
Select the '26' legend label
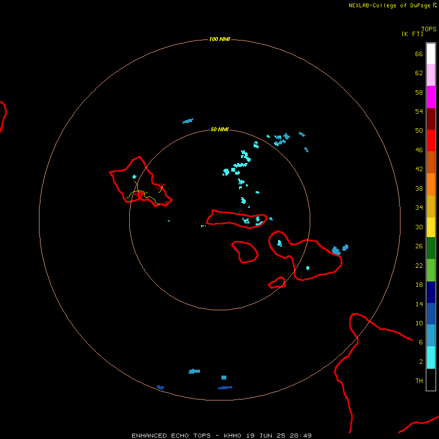(x=419, y=246)
